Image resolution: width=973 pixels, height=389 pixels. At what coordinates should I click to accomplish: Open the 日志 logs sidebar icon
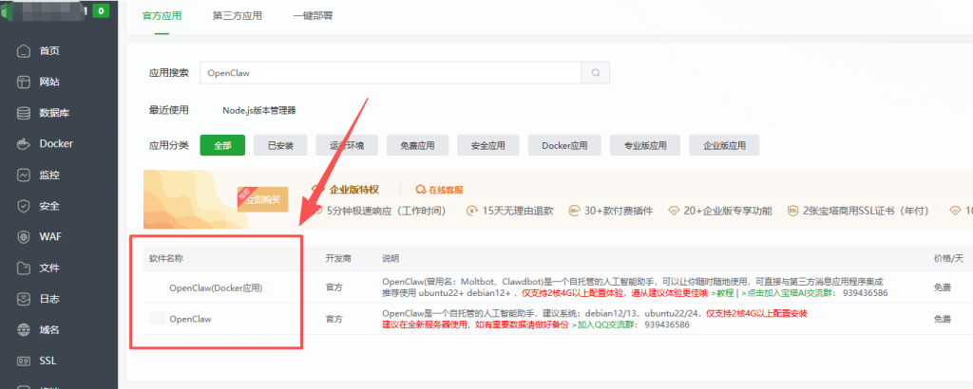24,299
